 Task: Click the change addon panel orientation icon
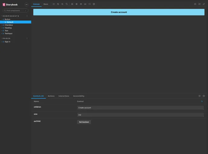[199, 96]
